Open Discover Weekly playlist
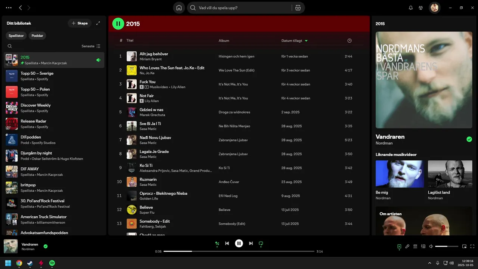478x269 pixels. (54, 108)
